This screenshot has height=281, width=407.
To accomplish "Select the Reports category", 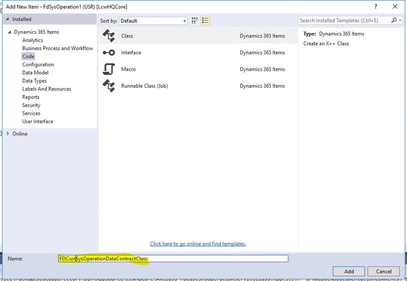I will (31, 97).
